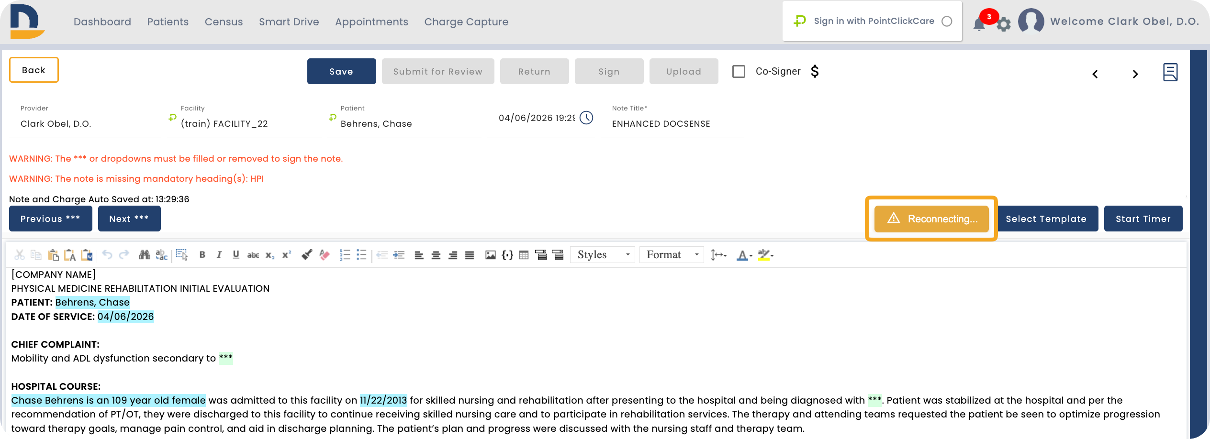Go to the Census page
The height and width of the screenshot is (439, 1210).
point(224,22)
